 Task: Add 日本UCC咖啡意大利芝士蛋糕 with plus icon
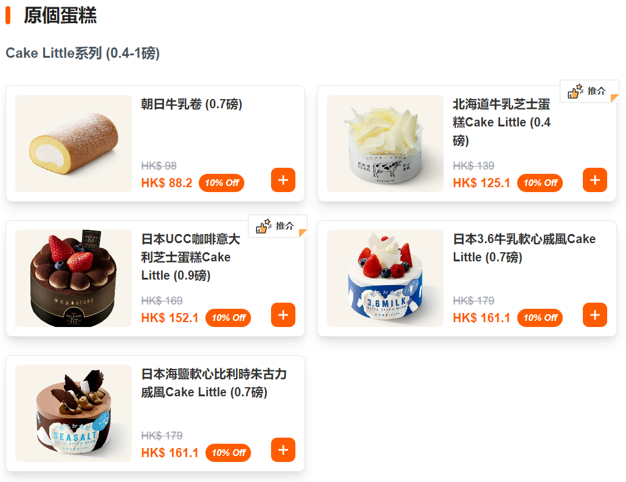[283, 315]
